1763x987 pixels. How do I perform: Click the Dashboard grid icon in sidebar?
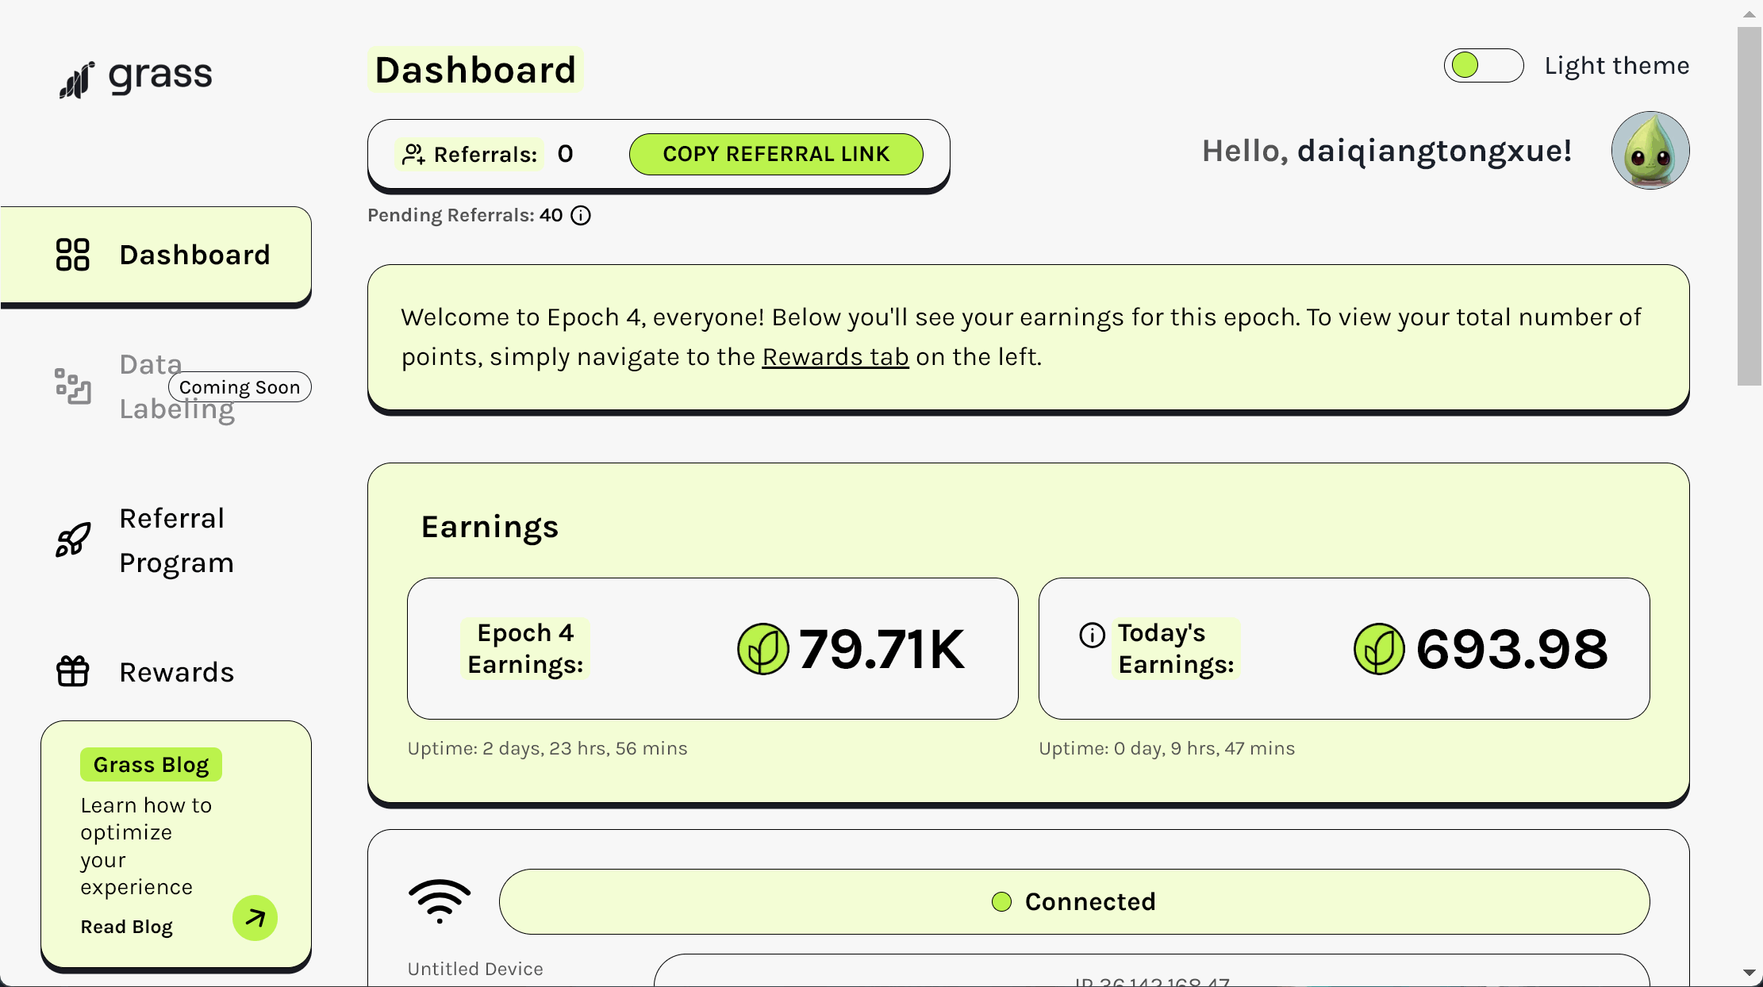tap(72, 255)
